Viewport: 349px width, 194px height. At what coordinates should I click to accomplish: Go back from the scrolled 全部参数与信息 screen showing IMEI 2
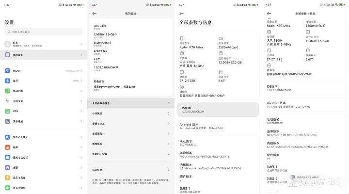269,14
